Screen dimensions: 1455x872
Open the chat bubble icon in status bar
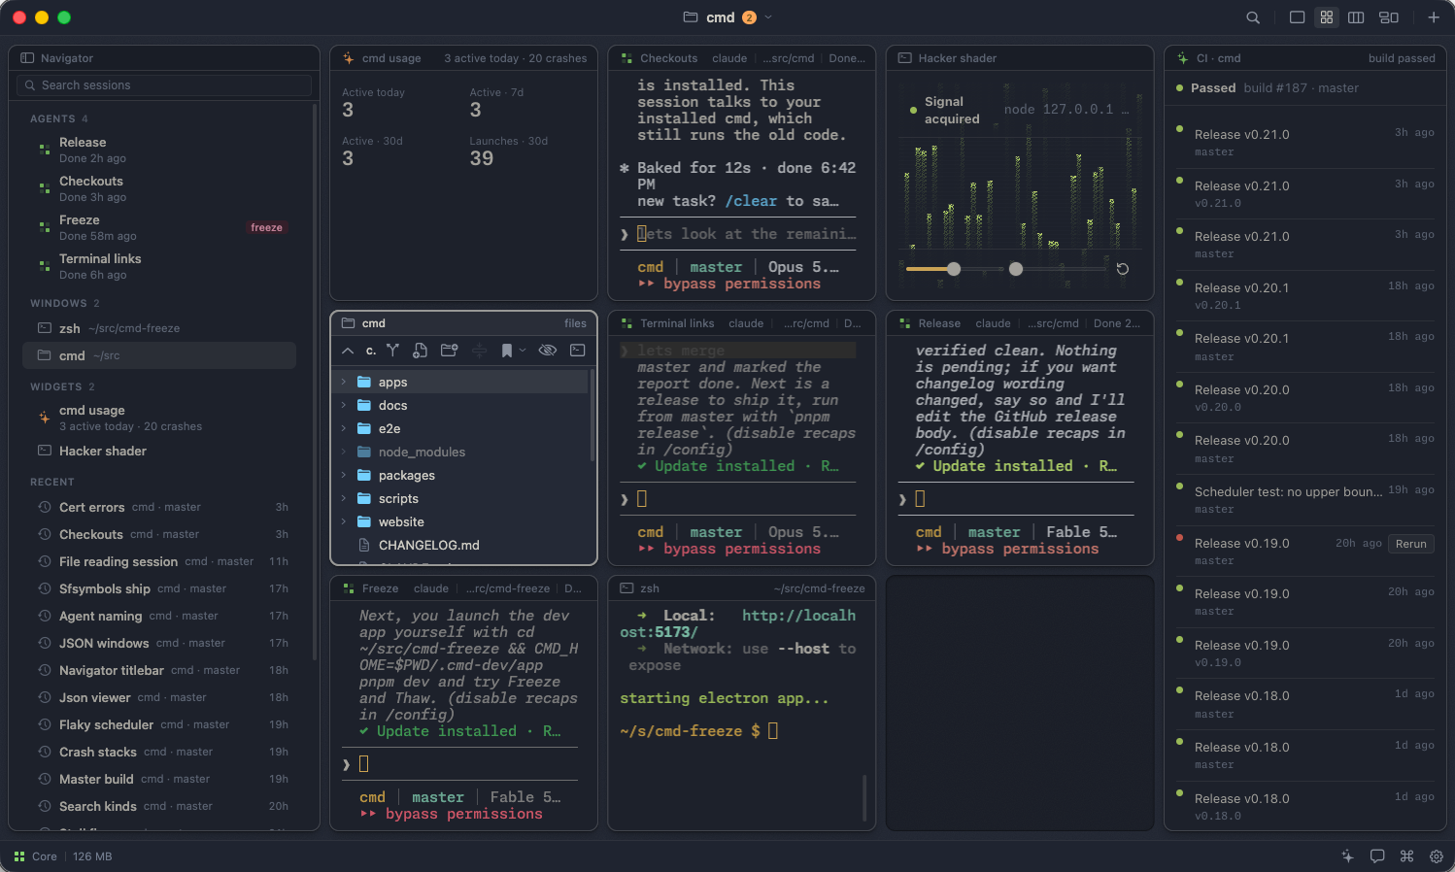click(1377, 856)
